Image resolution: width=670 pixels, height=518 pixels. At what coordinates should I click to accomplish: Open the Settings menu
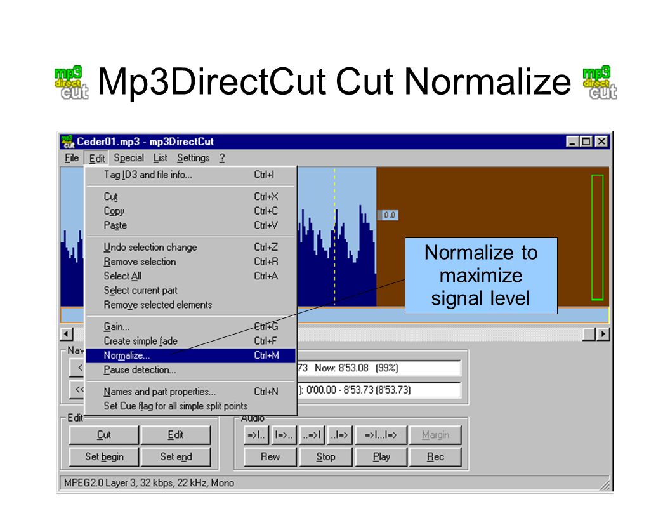tap(193, 158)
